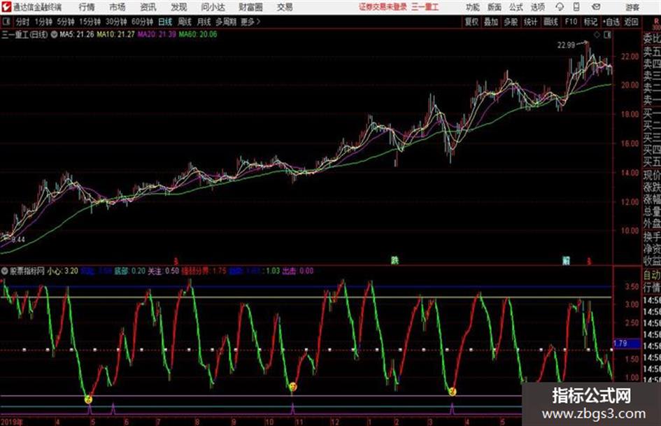Open F10 company info

(571, 22)
